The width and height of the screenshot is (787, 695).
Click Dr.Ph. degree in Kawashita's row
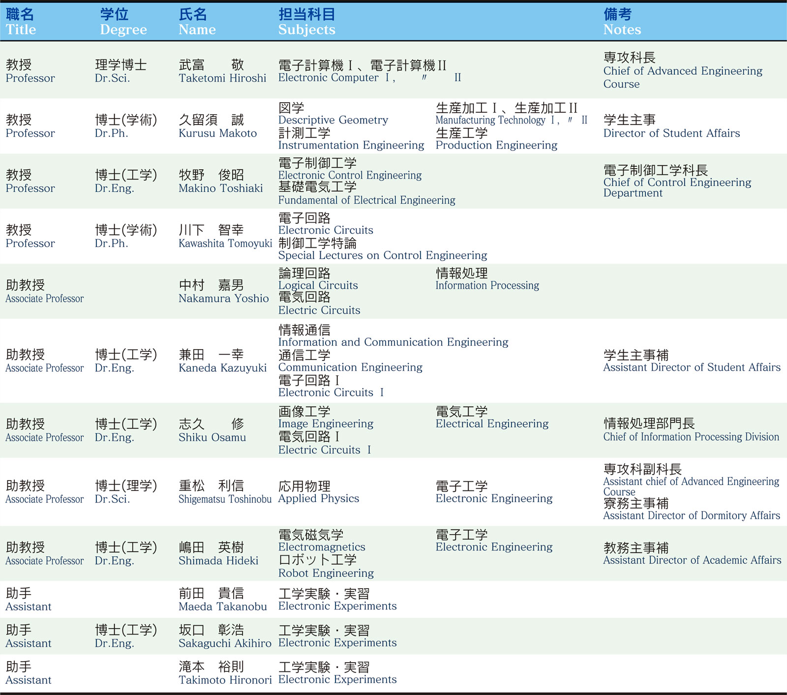click(x=111, y=243)
